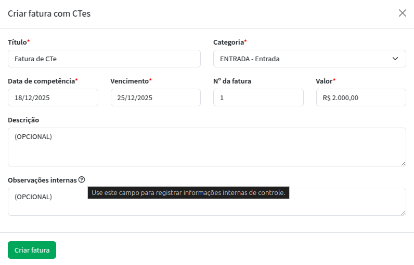
Task: Select the Data de competência label
Action: (x=41, y=81)
